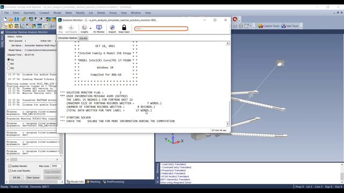Switch to the PostProcessing tab
This screenshot has width=344, height=193.
pyautogui.click(x=113, y=182)
